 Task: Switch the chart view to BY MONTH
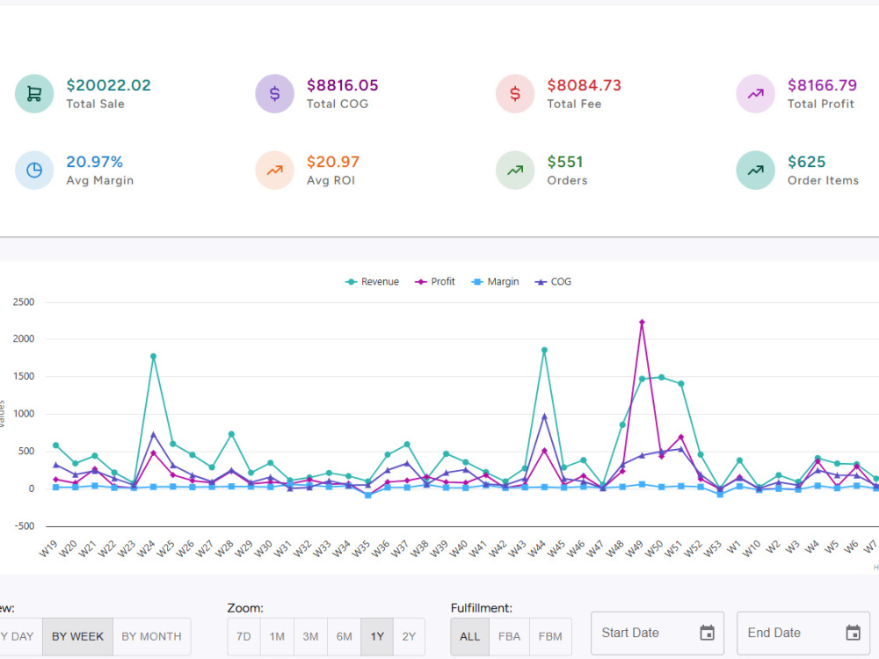(x=151, y=636)
